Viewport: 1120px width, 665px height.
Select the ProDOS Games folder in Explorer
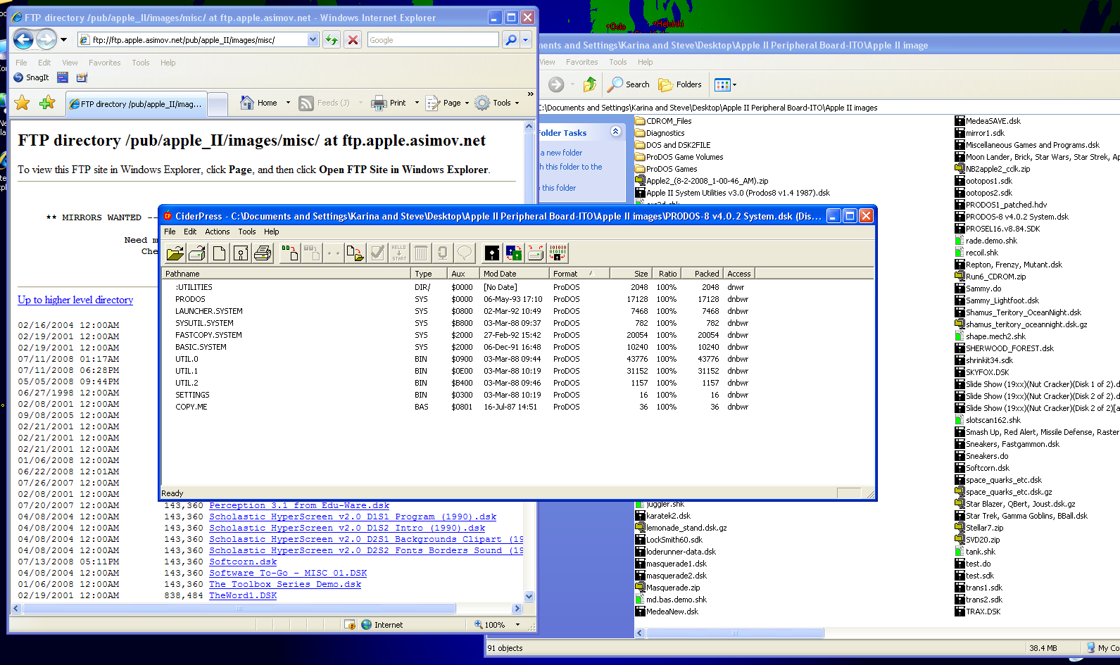666,169
